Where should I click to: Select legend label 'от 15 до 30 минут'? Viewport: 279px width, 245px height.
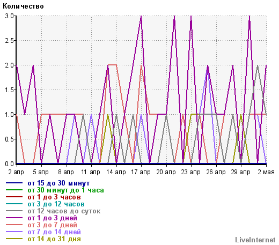point(58,183)
